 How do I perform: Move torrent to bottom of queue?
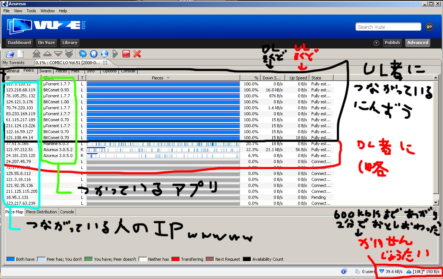pos(69,54)
